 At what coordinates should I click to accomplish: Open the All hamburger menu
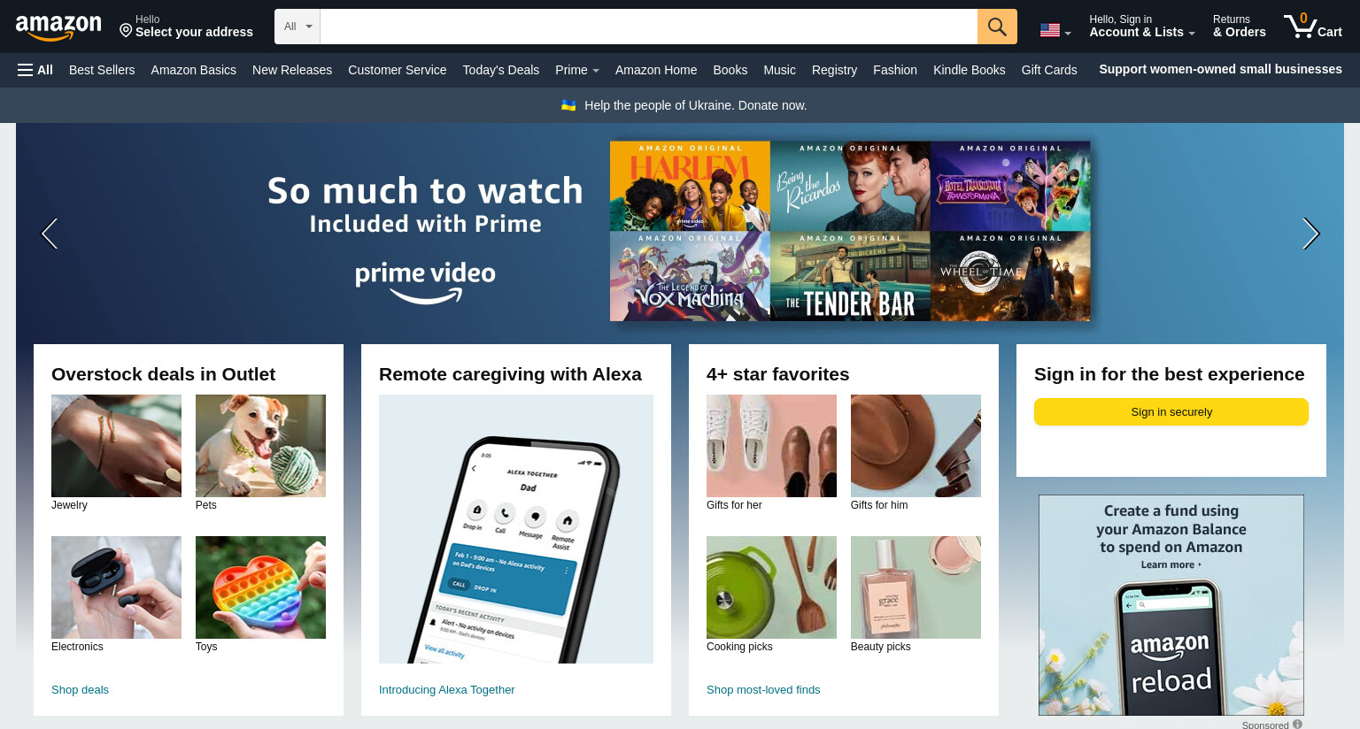35,70
